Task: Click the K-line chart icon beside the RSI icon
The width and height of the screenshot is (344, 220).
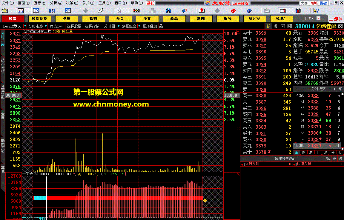Action: click(36, 10)
